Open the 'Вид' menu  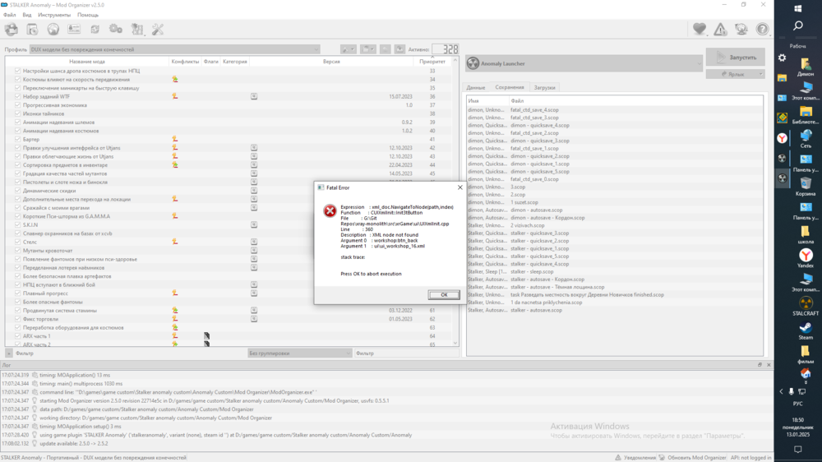pyautogui.click(x=27, y=15)
